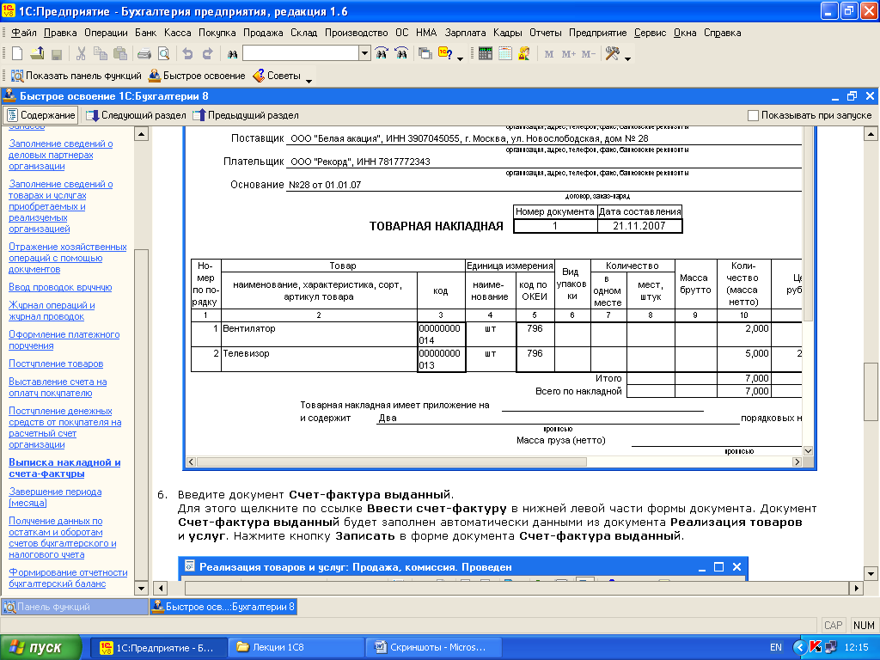Toggle the Содержание button

[x=40, y=115]
